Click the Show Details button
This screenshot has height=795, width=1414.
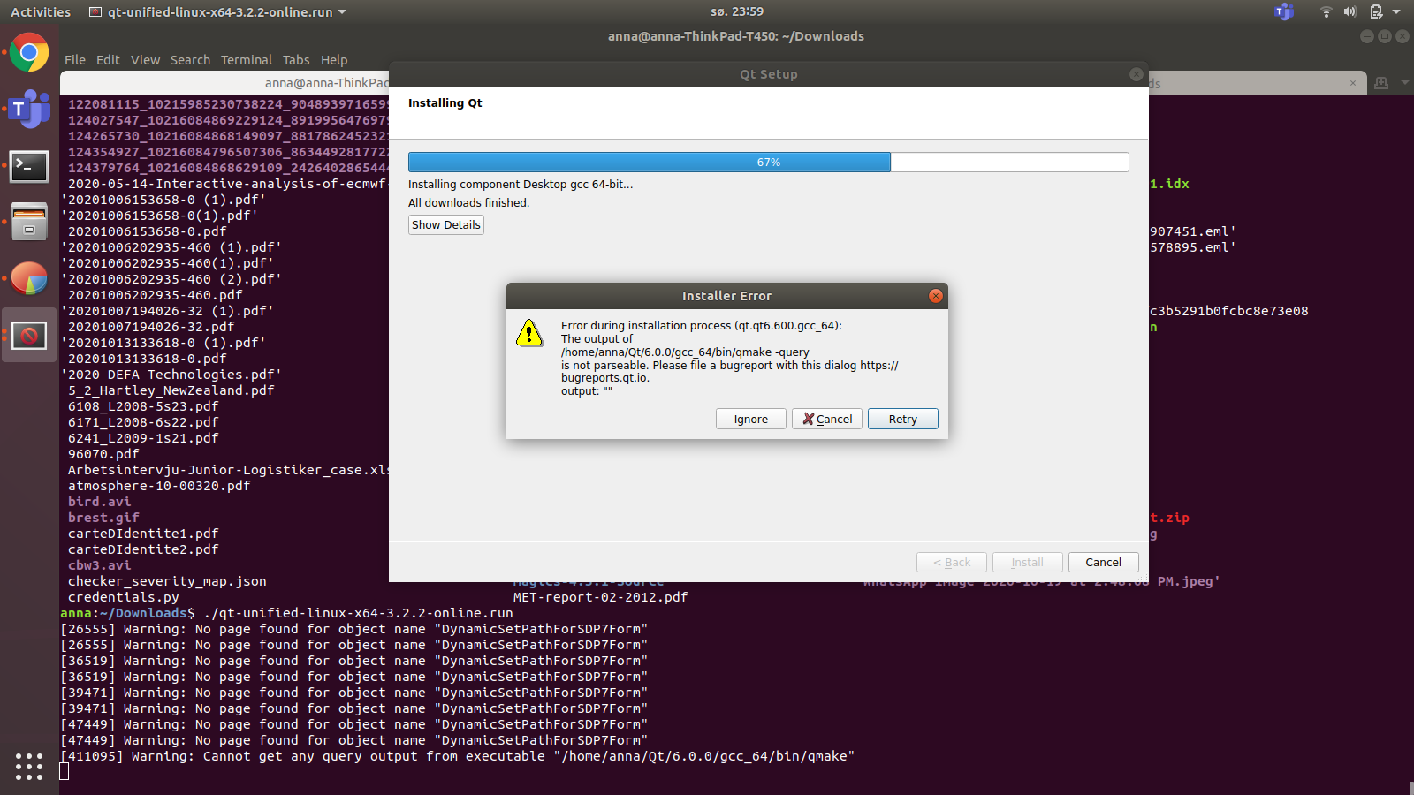[446, 225]
